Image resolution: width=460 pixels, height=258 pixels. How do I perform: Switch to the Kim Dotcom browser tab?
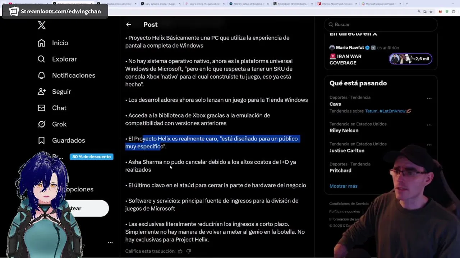coord(293,4)
